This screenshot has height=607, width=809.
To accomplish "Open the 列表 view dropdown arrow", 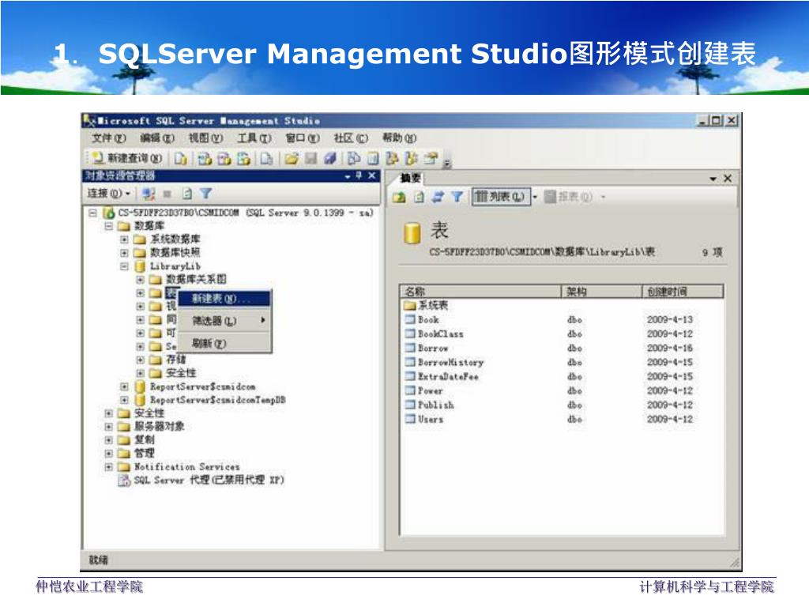I will click(535, 197).
